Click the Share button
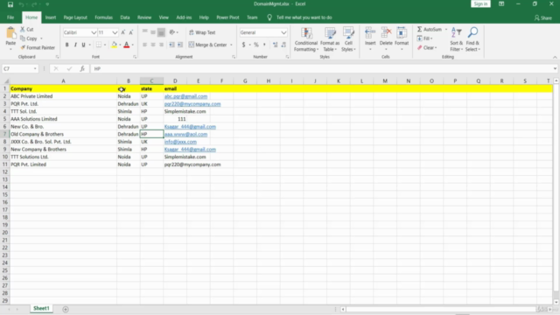This screenshot has height=315, width=560. [x=543, y=17]
